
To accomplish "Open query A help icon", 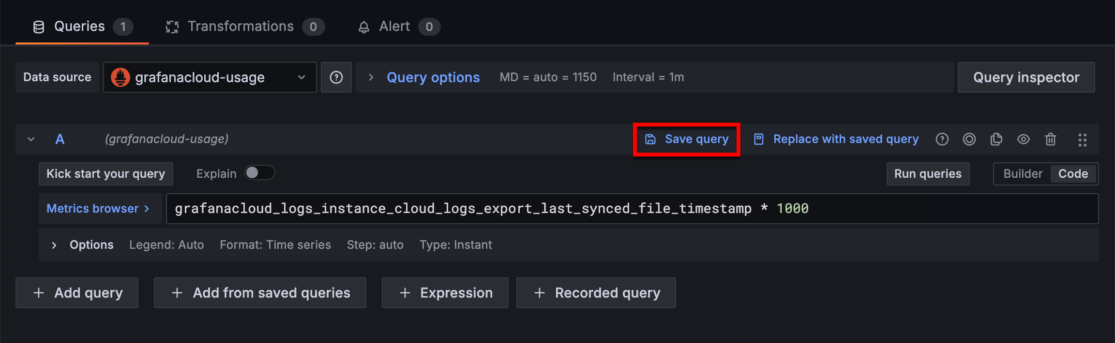I will [942, 140].
